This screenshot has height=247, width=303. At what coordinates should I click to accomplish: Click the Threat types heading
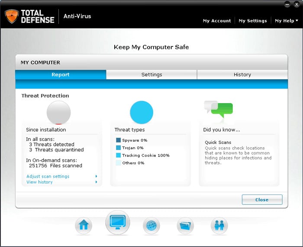(x=129, y=130)
